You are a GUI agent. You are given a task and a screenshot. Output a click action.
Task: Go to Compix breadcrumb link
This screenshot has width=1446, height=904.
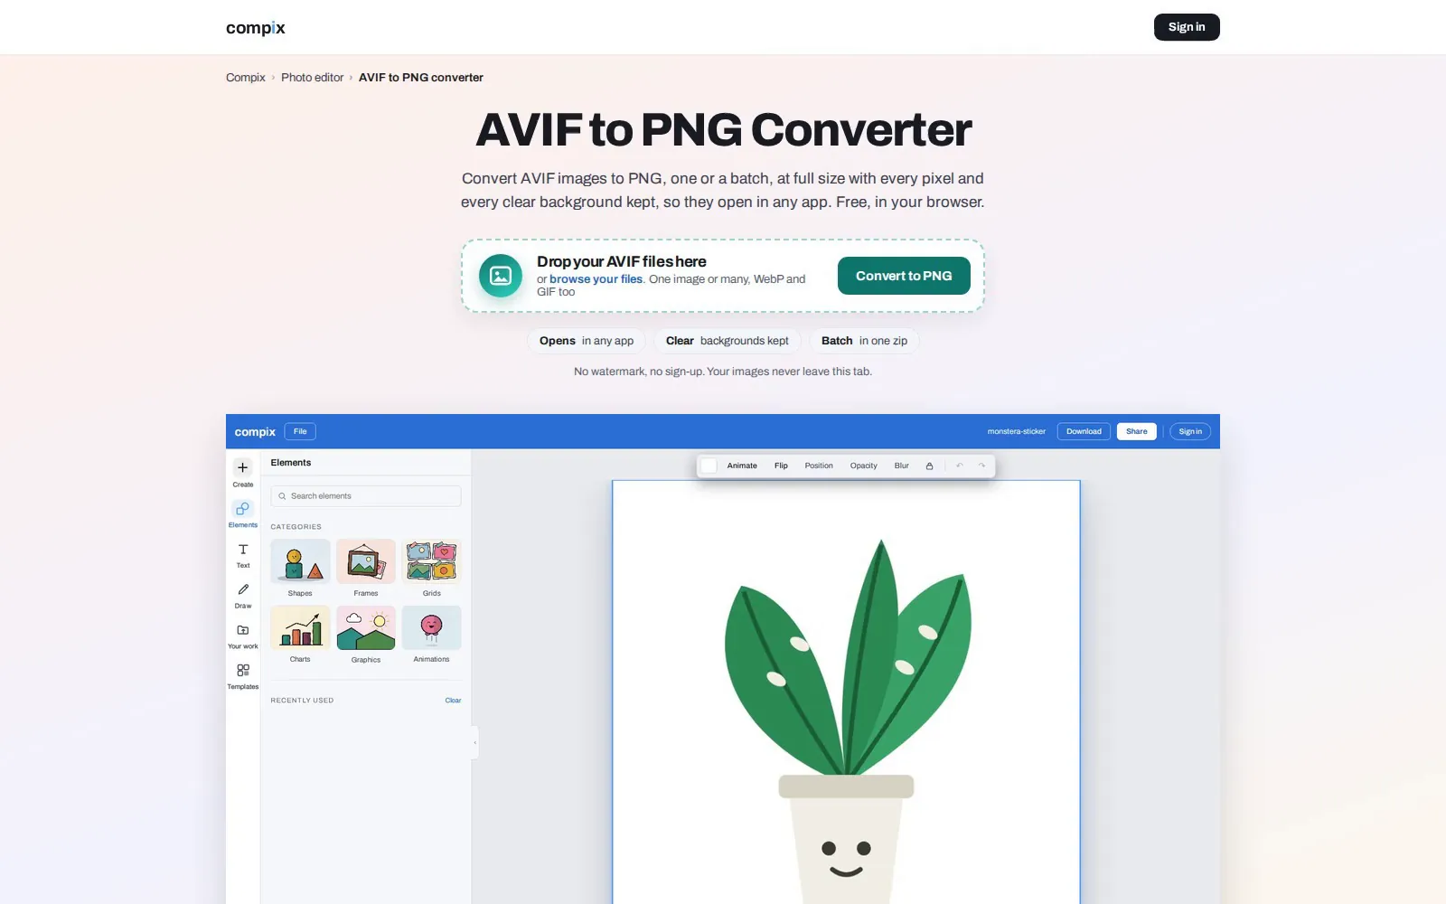point(245,78)
